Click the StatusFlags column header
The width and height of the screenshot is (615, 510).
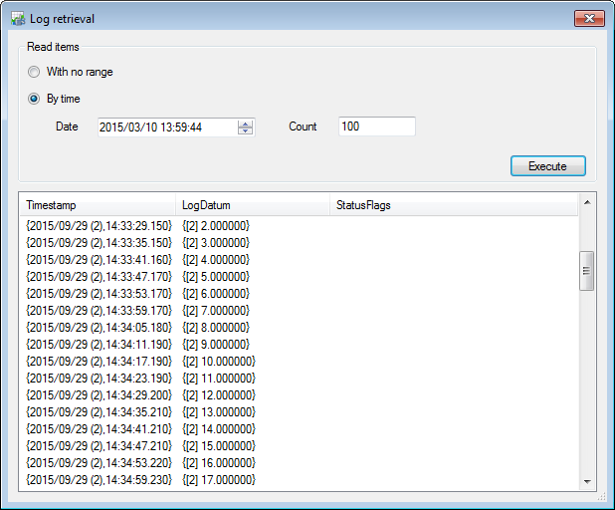(x=453, y=205)
